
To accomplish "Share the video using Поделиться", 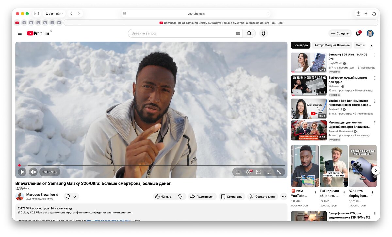I will pos(202,197).
